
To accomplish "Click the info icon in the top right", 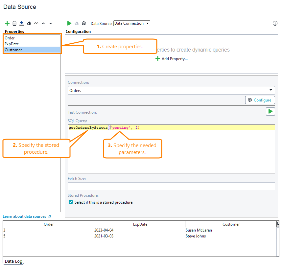I will click(275, 23).
